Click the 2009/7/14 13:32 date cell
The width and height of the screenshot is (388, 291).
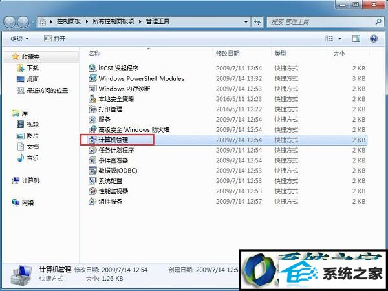(x=239, y=78)
